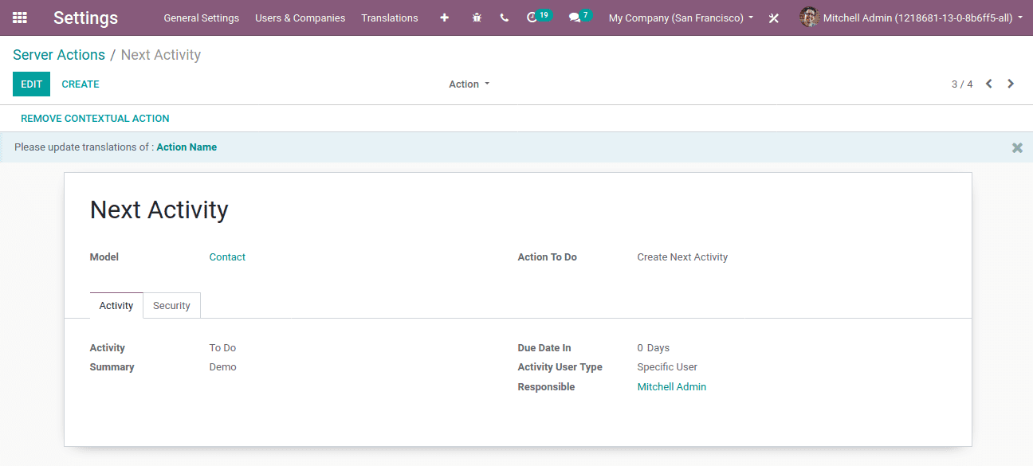1033x466 pixels.
Task: Click the 'Create Next Activity' value
Action: (x=682, y=257)
